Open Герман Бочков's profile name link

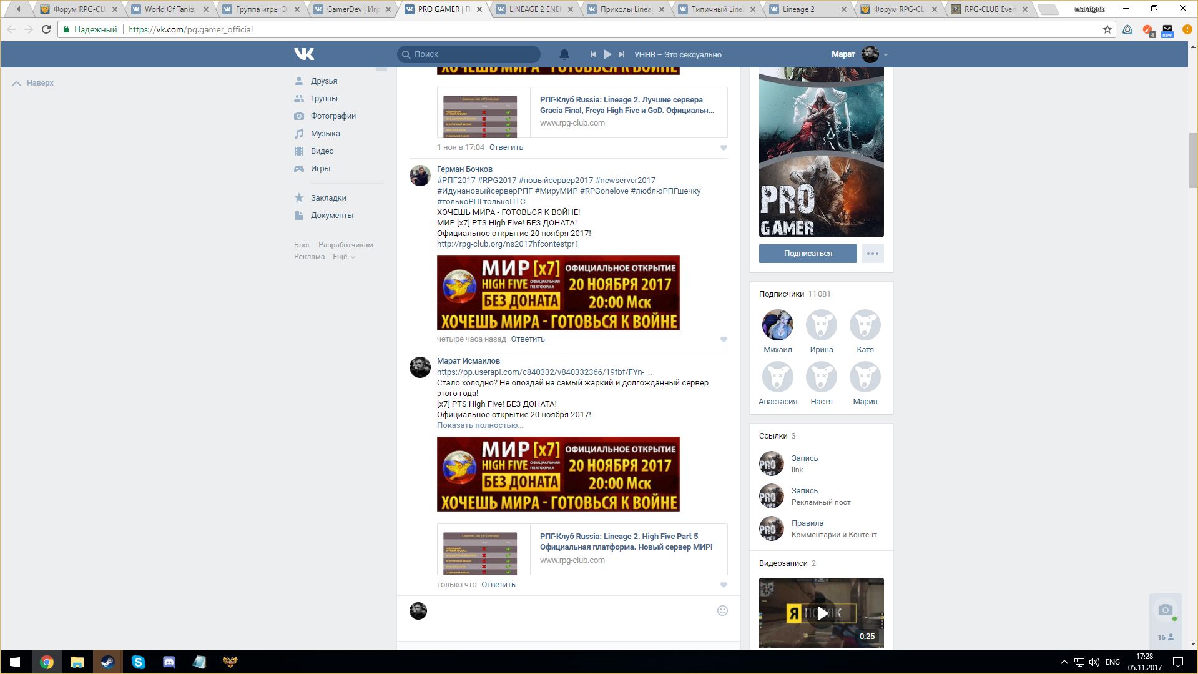(464, 169)
